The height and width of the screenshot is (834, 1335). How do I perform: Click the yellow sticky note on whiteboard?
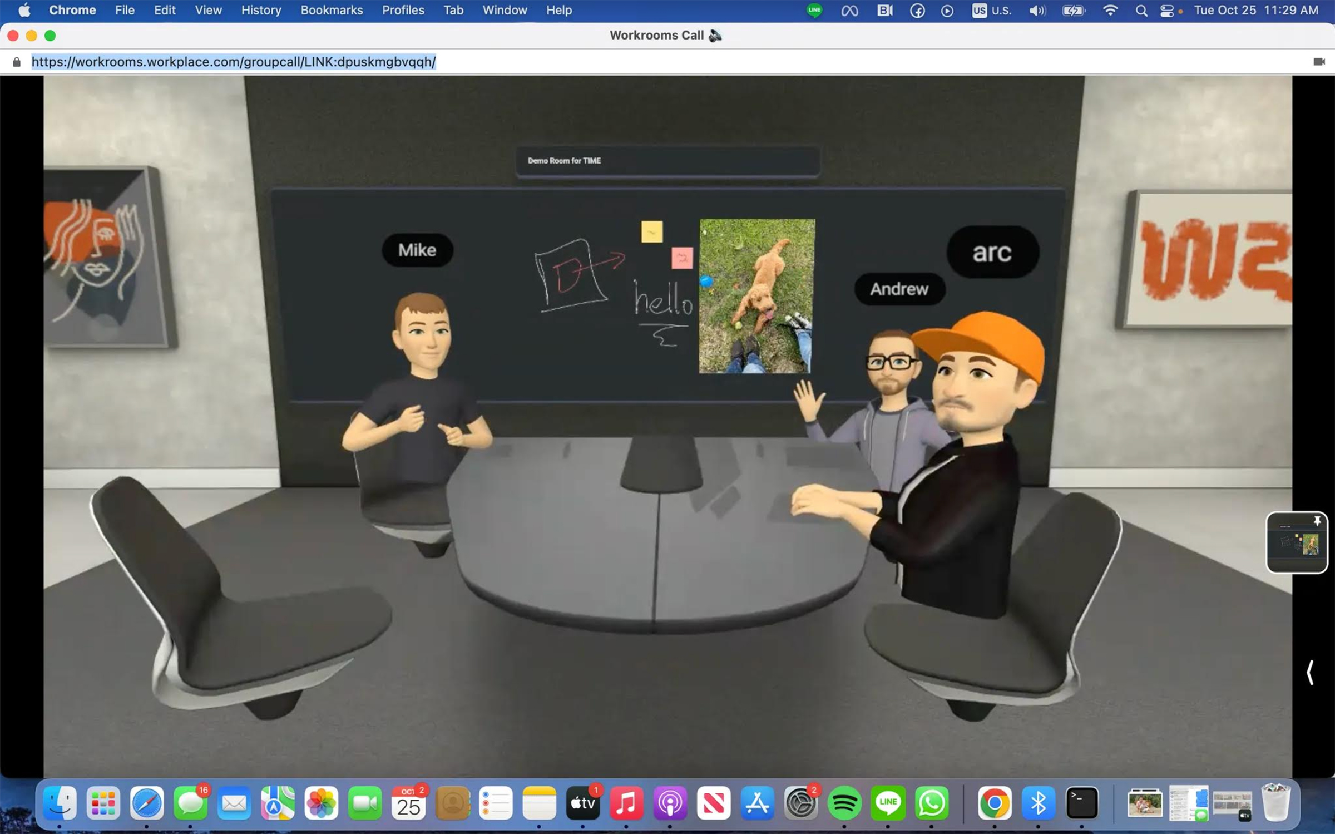[652, 232]
